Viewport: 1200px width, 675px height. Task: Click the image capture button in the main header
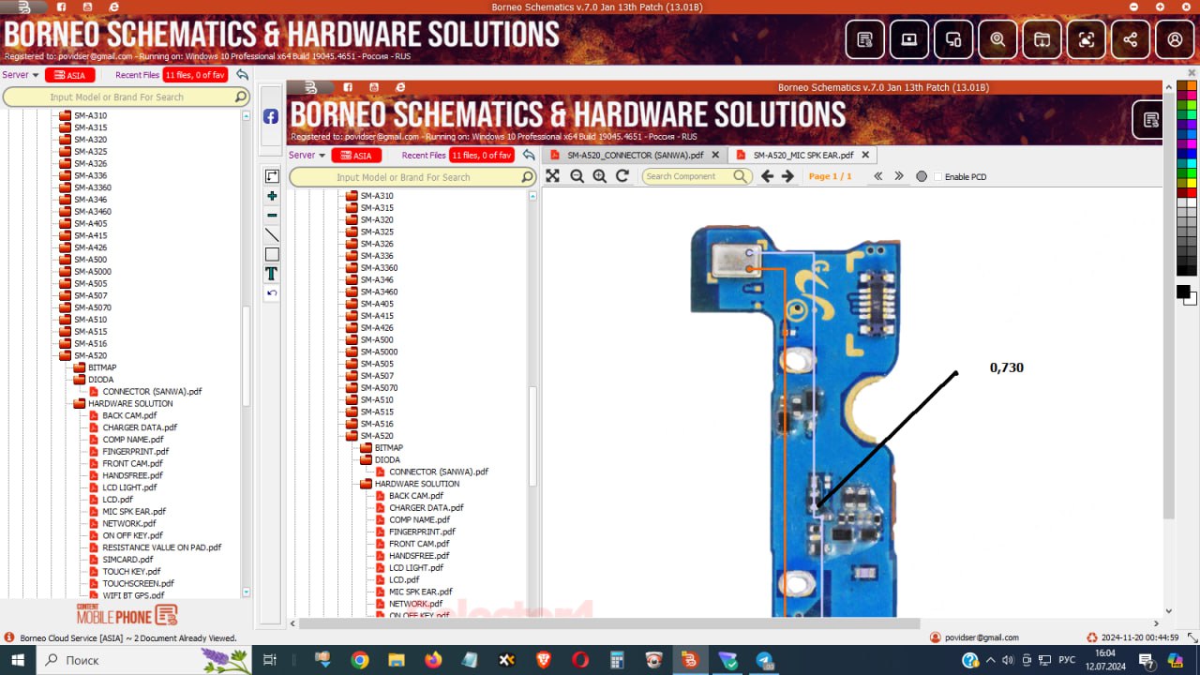pos(1086,39)
